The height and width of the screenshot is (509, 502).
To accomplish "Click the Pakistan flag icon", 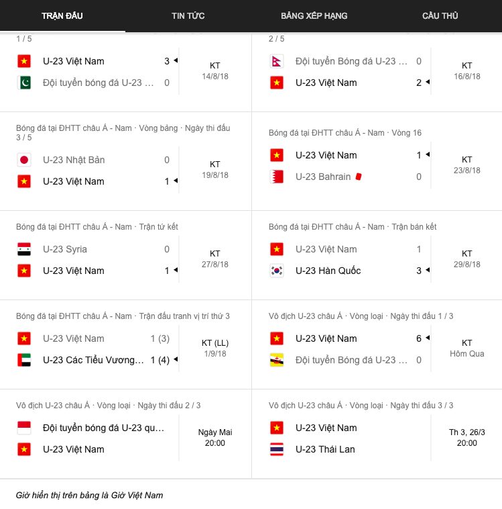I will pyautogui.click(x=24, y=83).
